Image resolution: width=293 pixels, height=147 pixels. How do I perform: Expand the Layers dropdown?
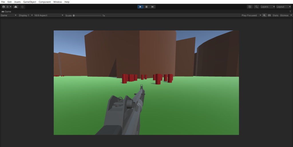tap(268, 7)
